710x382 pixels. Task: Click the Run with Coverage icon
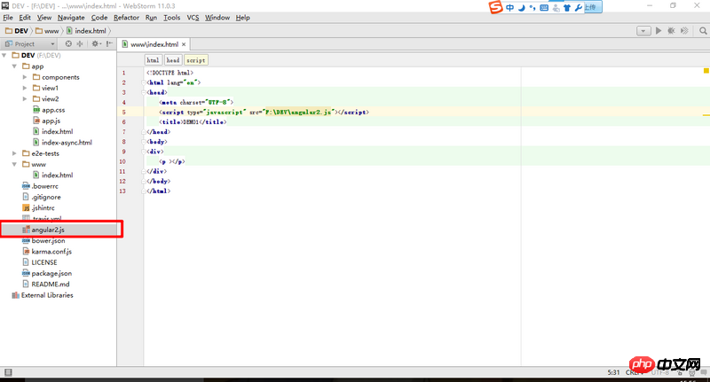click(684, 31)
